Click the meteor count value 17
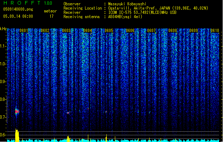Viewport: 223px width, 142px height. point(51,16)
